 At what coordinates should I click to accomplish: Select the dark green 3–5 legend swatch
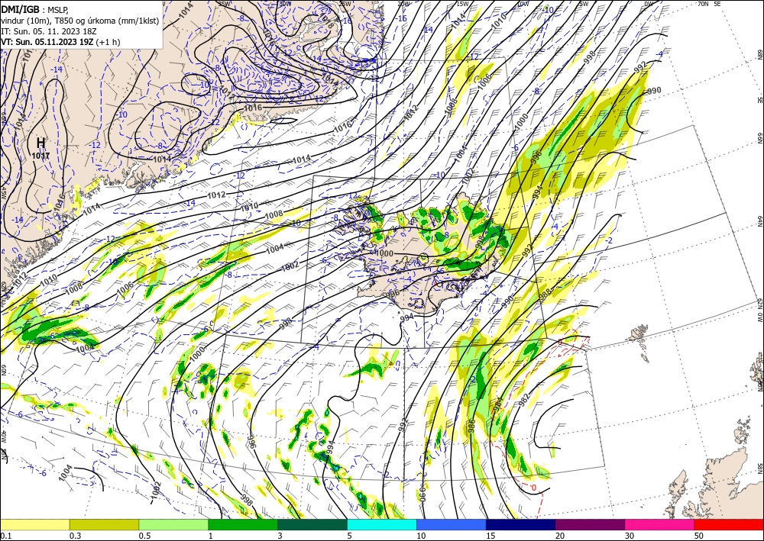pyautogui.click(x=312, y=524)
